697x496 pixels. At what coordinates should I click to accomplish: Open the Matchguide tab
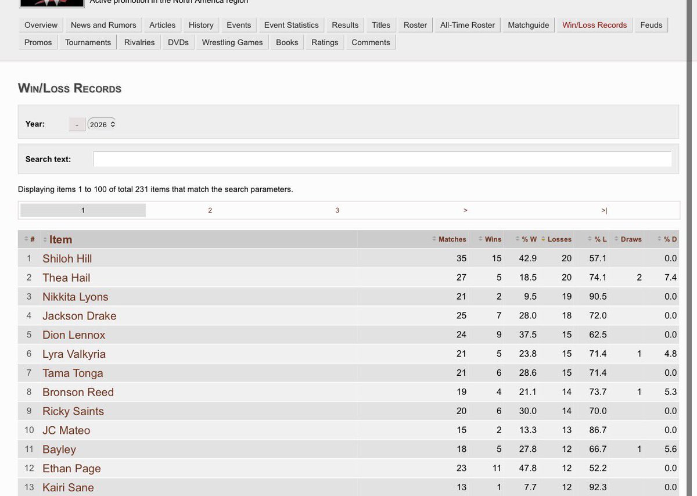click(x=529, y=25)
